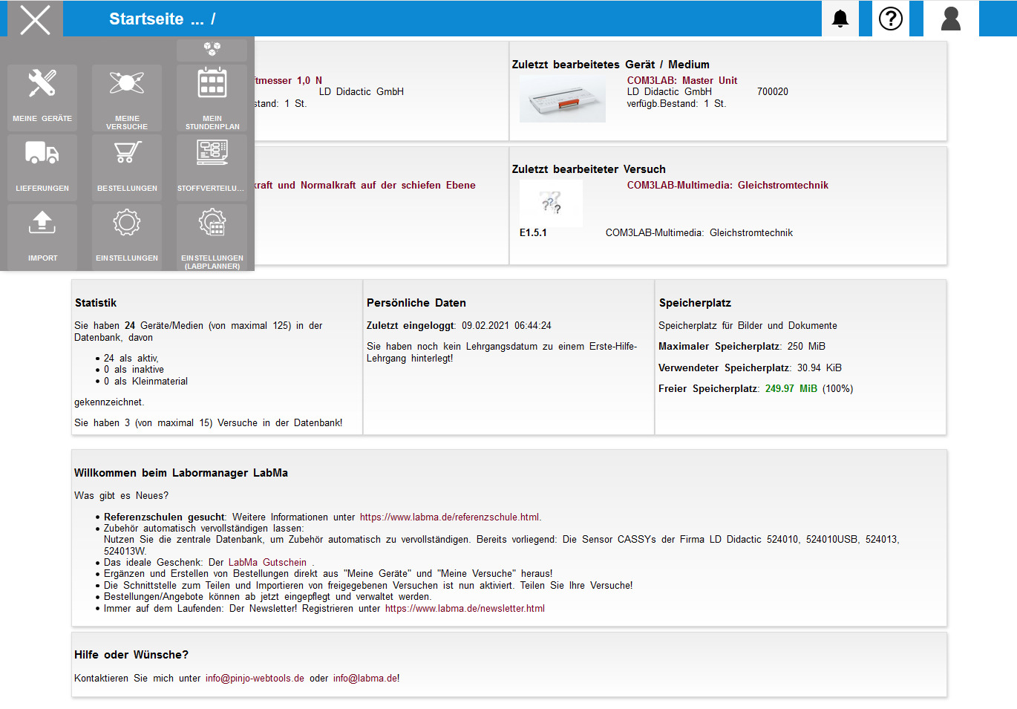Open the Normalkraft auf der schiefen Ebene link
The image size is (1017, 709).
[x=365, y=185]
